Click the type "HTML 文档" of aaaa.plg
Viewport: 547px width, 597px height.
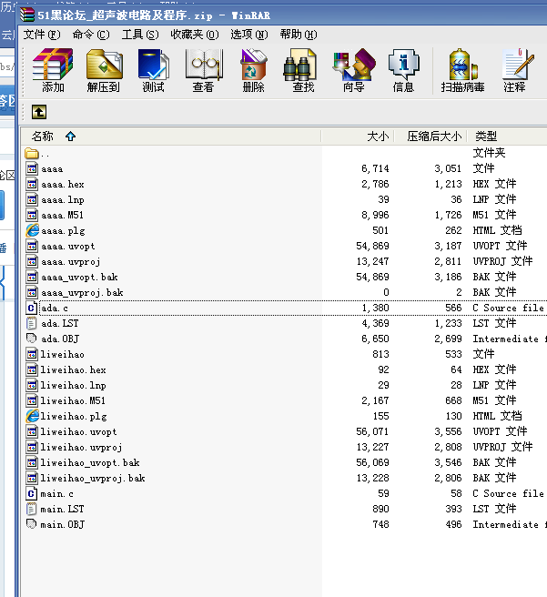[x=497, y=230]
